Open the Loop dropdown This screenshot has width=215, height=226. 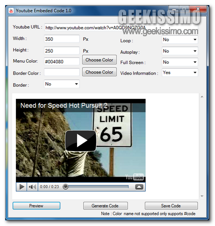point(180,40)
